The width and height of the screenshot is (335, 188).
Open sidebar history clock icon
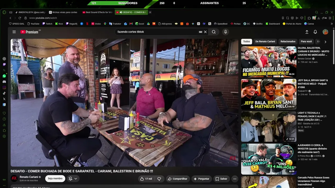click(x=4, y=119)
